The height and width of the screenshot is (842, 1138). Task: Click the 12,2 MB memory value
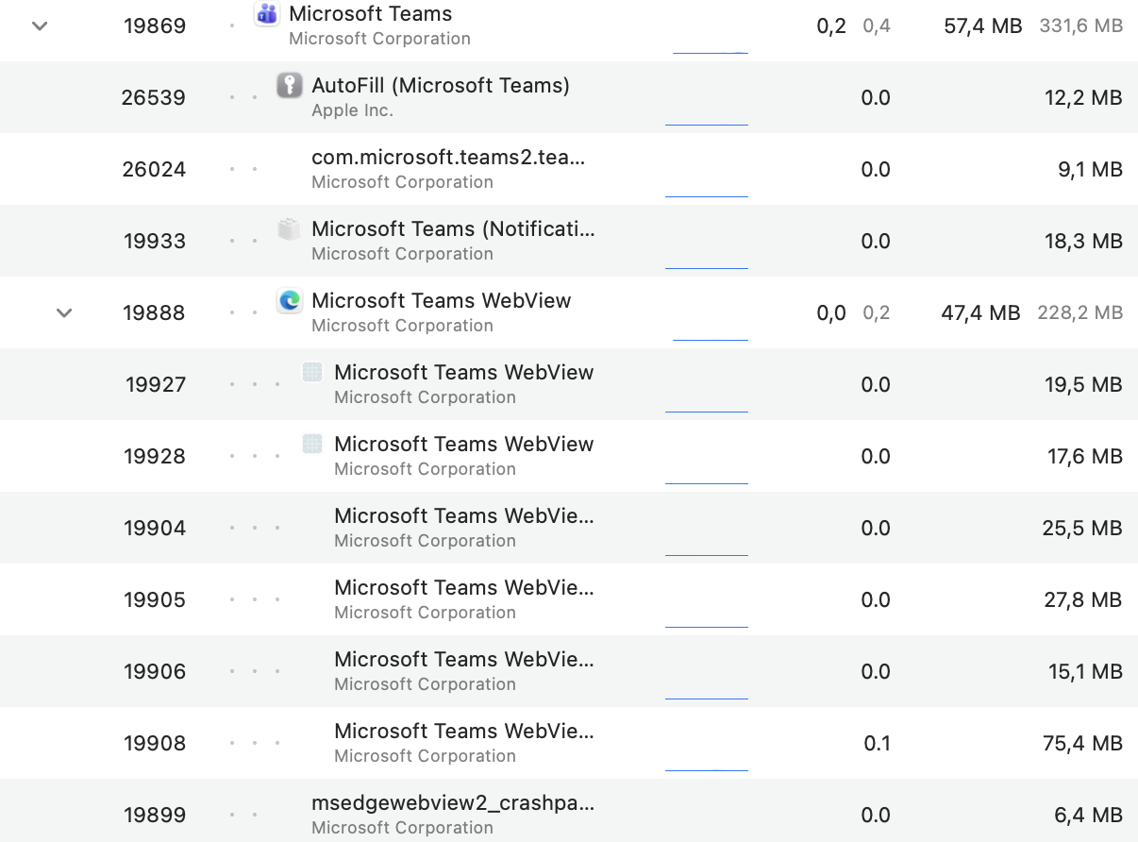click(x=1083, y=97)
